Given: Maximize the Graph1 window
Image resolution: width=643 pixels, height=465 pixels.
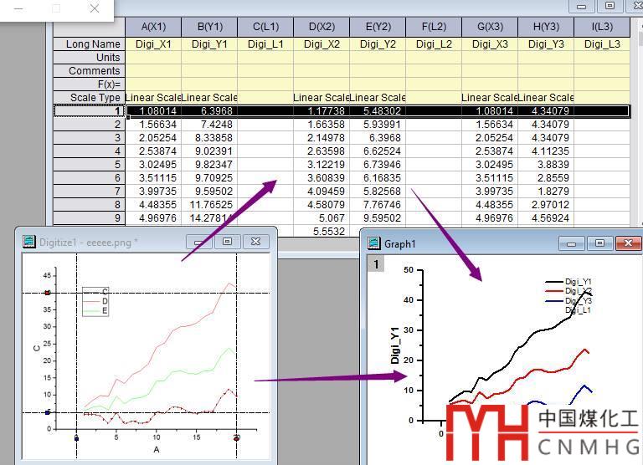Looking at the screenshot, I should coord(599,243).
